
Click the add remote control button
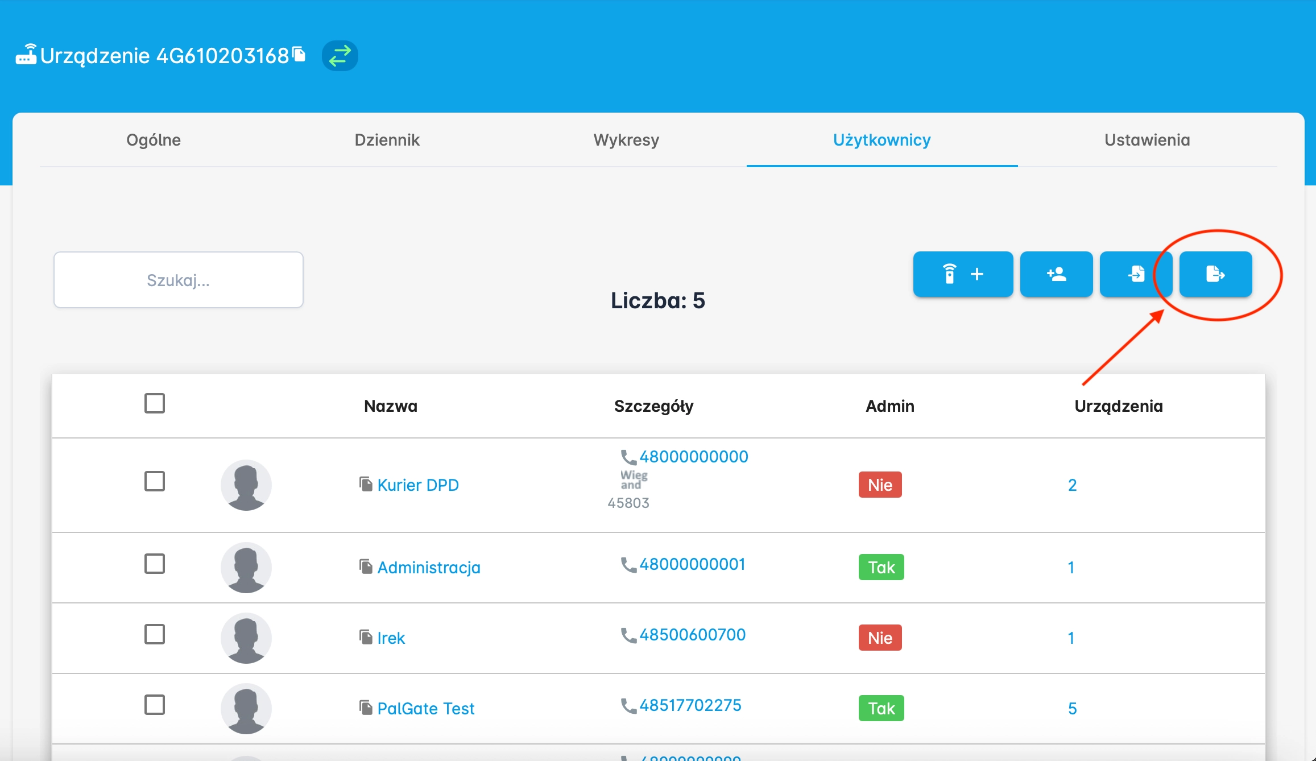[x=962, y=274]
